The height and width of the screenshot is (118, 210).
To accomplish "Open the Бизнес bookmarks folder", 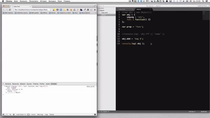I will 52,13.
